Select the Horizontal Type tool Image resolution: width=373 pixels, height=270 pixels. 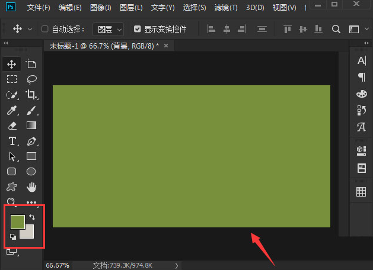click(12, 141)
